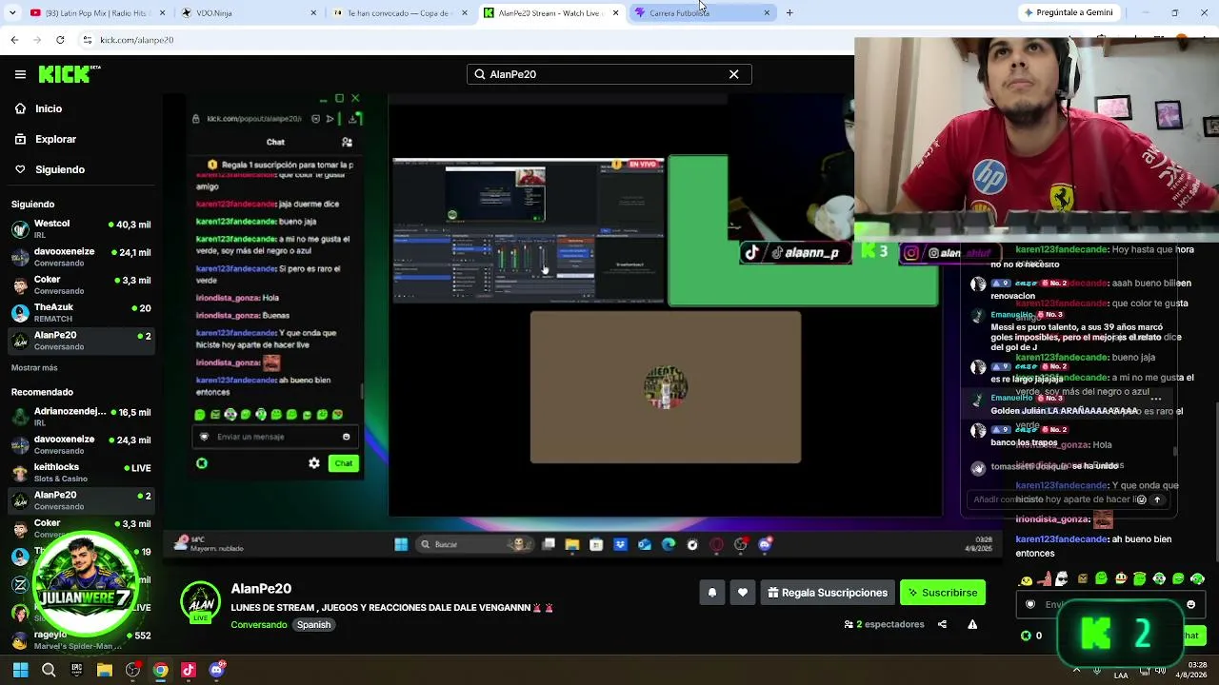Screen dimensions: 1219x685
Task: Click the KICK logo
Action: 70,74
